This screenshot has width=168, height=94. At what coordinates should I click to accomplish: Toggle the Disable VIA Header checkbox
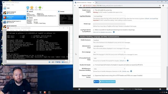click(x=94, y=65)
